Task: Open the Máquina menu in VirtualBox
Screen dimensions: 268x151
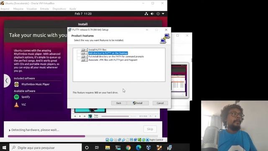Action: (18, 9)
